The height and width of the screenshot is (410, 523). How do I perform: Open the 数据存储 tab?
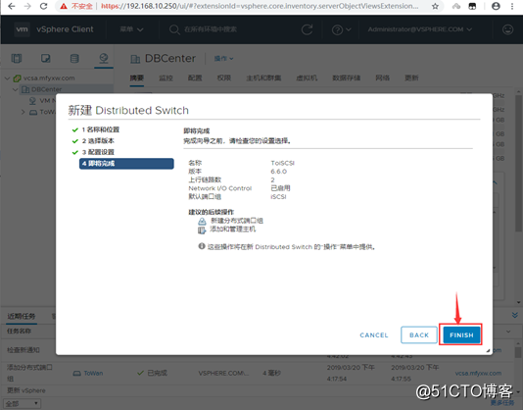347,78
